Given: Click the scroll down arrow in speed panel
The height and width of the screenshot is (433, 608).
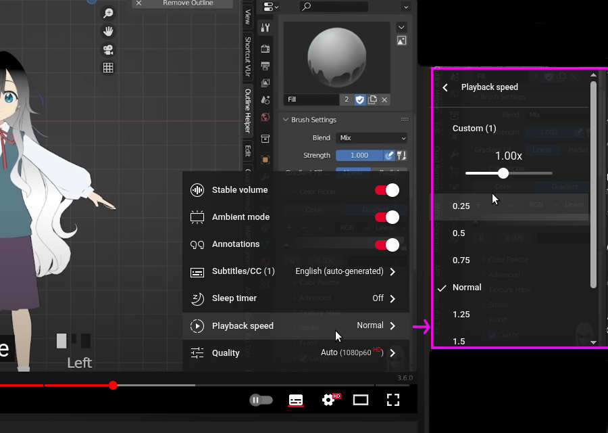Looking at the screenshot, I should [x=593, y=342].
